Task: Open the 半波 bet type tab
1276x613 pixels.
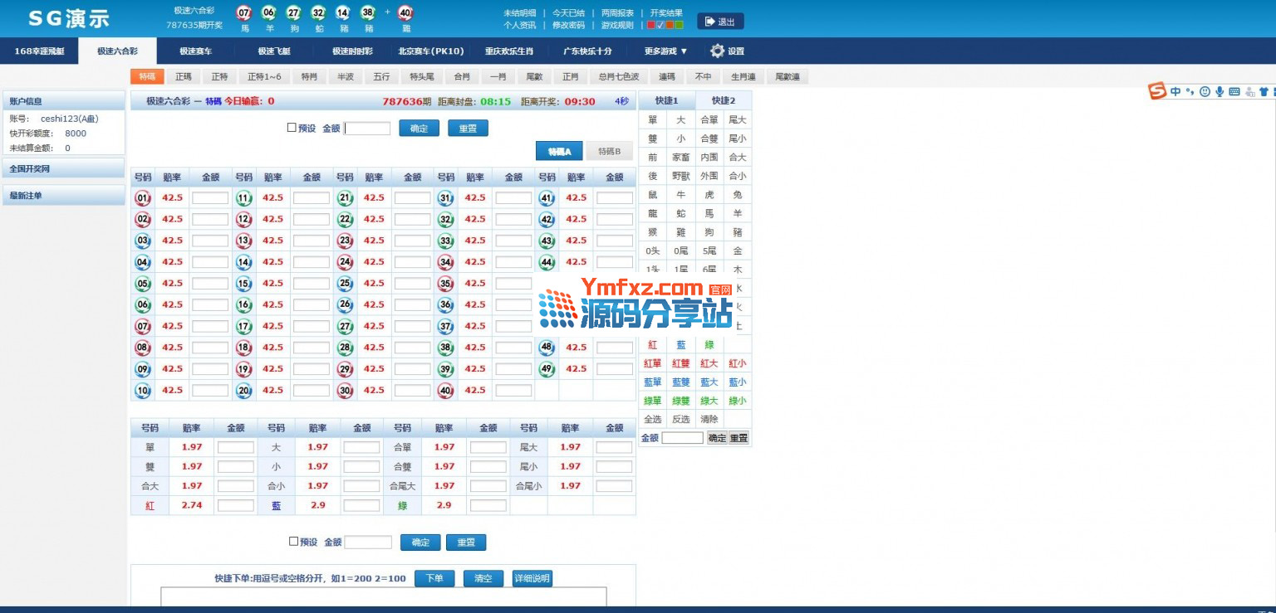Action: [345, 77]
